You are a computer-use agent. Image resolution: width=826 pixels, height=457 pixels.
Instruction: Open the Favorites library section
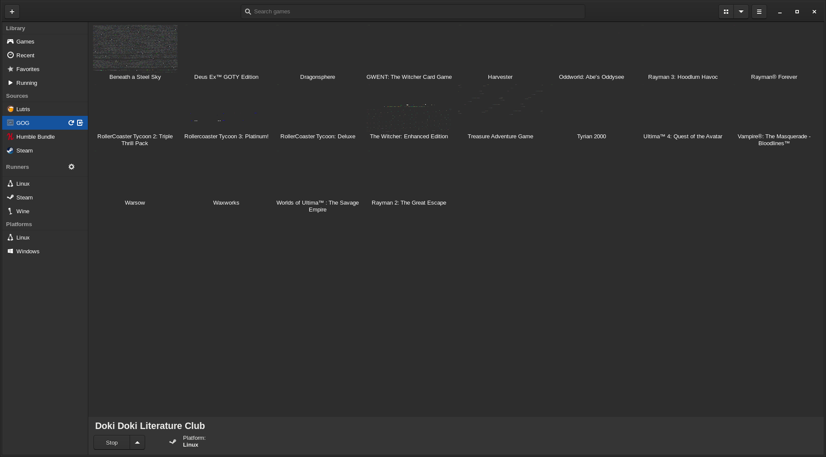(28, 69)
